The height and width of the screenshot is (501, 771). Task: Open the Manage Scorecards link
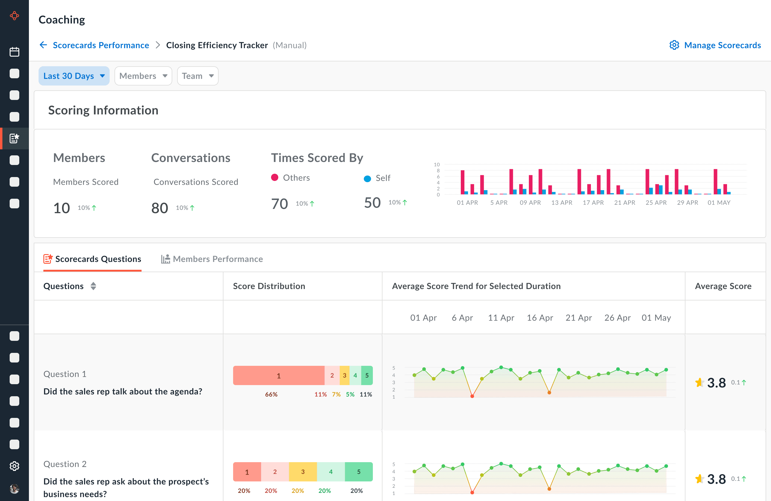click(722, 45)
